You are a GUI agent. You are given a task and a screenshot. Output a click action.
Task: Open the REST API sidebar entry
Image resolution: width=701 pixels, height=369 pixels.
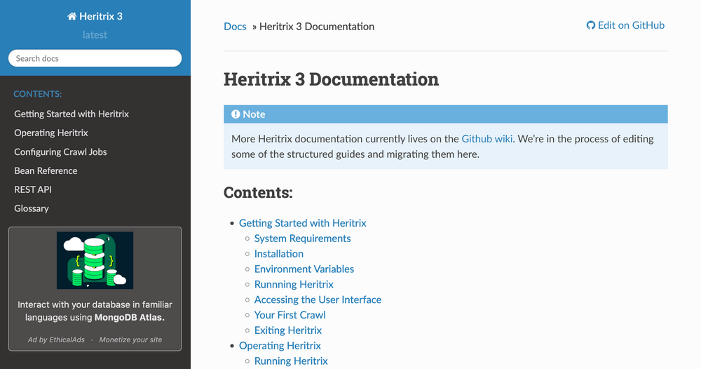pos(33,189)
